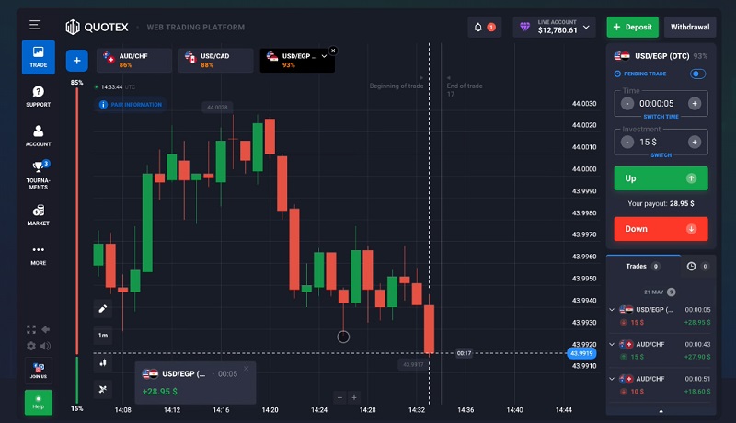736x423 pixels.
Task: Open Market from the sidebar
Action: point(39,215)
